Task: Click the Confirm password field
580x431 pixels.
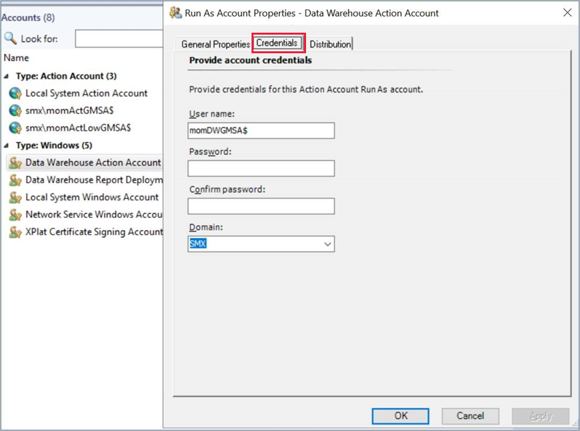Action: pyautogui.click(x=261, y=206)
